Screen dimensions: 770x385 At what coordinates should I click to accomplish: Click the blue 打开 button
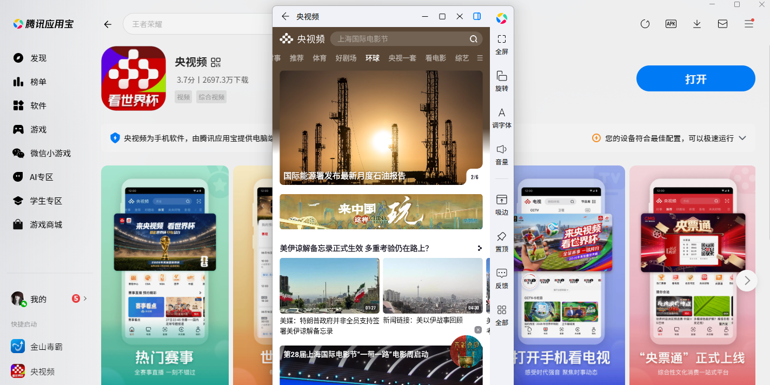click(696, 79)
